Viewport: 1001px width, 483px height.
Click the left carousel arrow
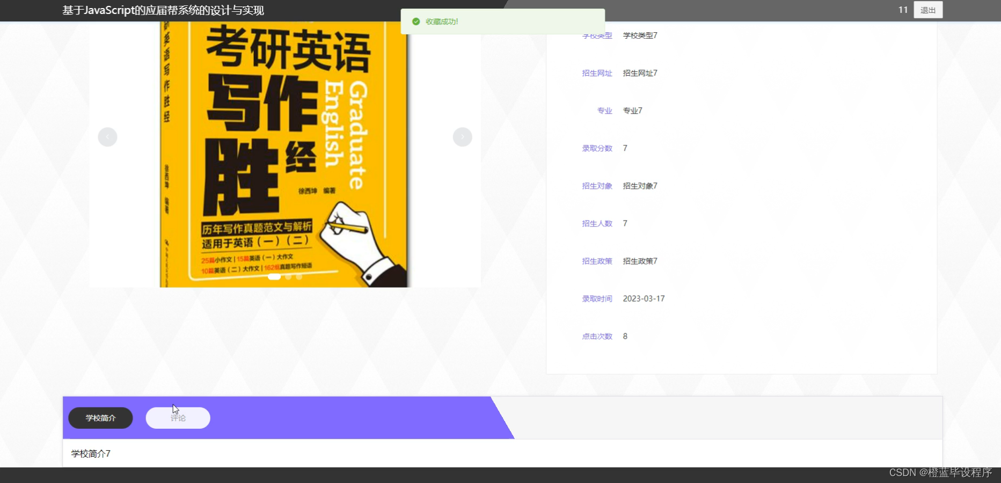coord(107,137)
